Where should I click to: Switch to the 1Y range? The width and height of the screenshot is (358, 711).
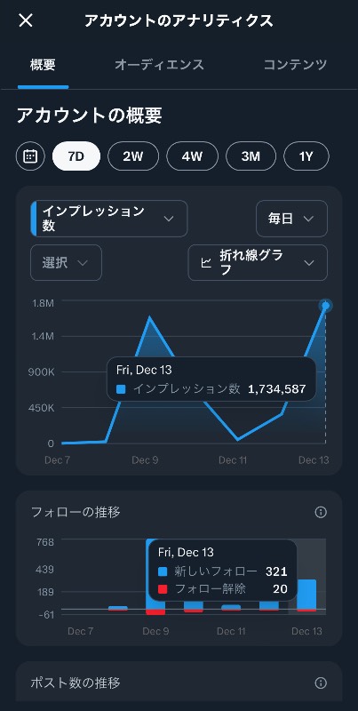pyautogui.click(x=306, y=156)
